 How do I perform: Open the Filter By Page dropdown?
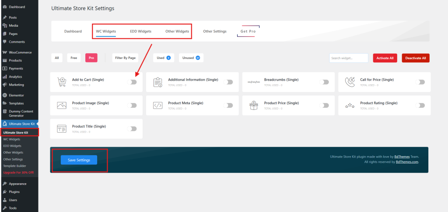pyautogui.click(x=126, y=58)
